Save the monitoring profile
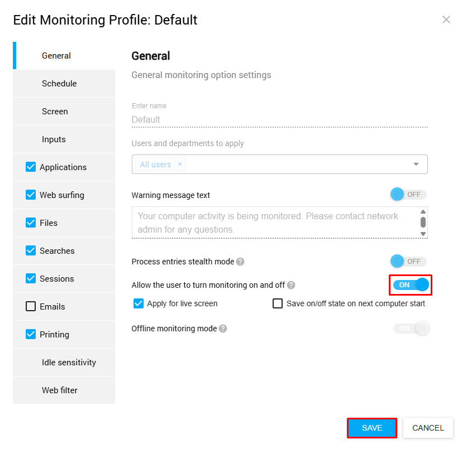 pos(372,428)
